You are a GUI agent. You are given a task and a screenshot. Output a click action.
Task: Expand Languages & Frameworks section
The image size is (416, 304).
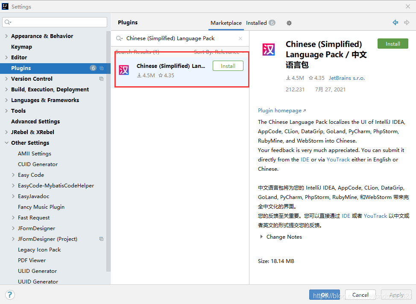click(6, 100)
